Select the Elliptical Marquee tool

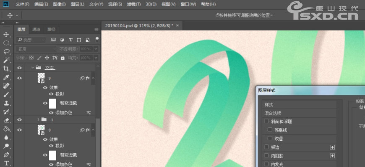6,43
